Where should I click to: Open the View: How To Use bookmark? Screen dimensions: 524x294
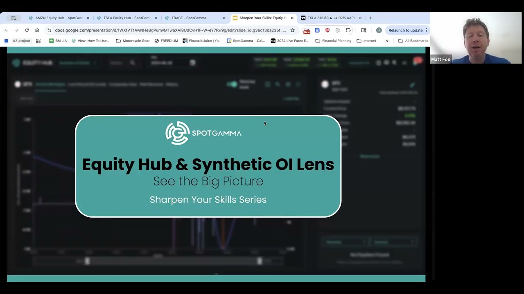pyautogui.click(x=90, y=41)
